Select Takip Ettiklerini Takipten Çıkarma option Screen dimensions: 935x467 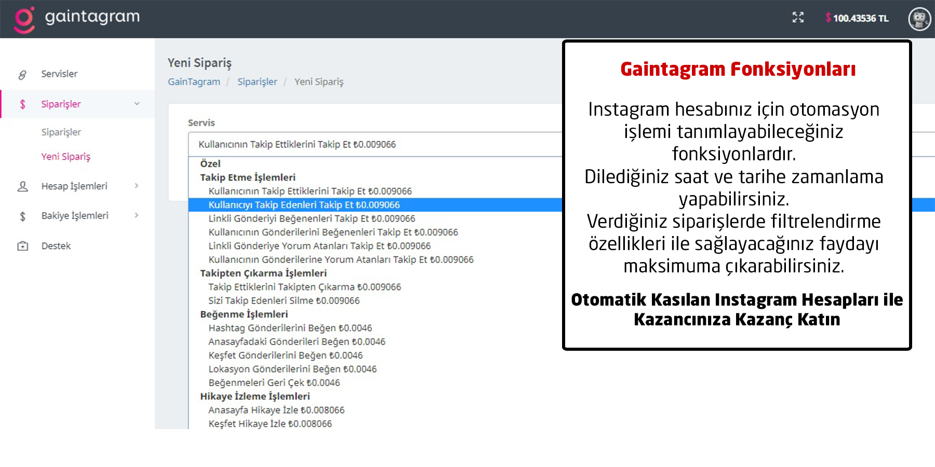(304, 287)
